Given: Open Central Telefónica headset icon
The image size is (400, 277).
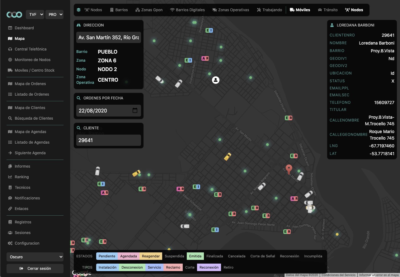Looking at the screenshot, I should click(x=10, y=49).
